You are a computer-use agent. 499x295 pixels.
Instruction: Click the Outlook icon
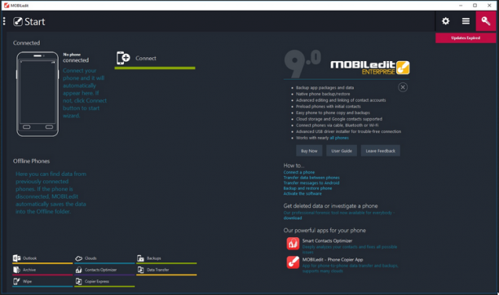[16, 258]
